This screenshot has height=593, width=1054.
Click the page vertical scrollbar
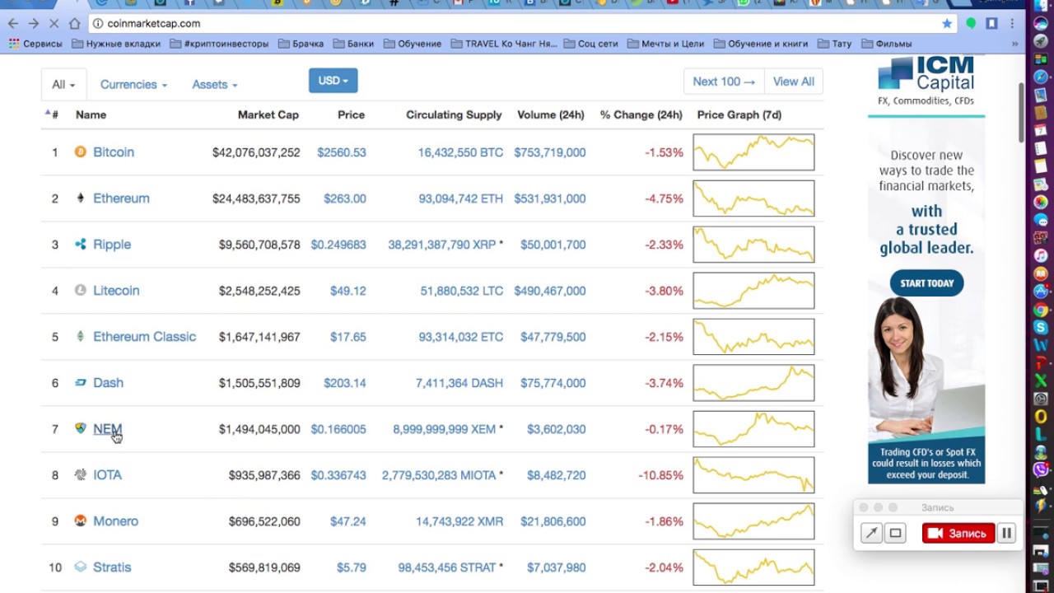click(1023, 112)
